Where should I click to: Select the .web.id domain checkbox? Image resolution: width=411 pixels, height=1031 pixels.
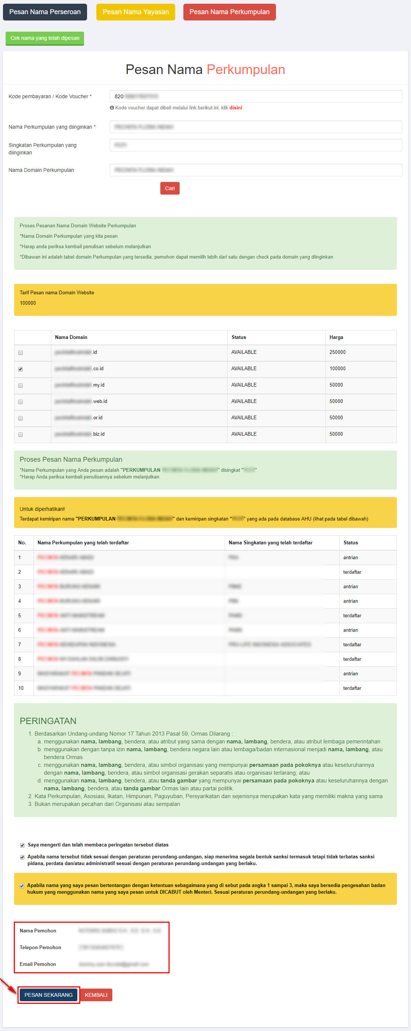(x=20, y=402)
